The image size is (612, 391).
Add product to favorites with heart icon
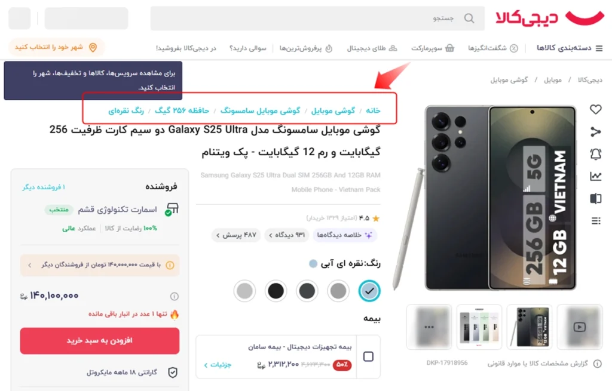click(x=596, y=110)
